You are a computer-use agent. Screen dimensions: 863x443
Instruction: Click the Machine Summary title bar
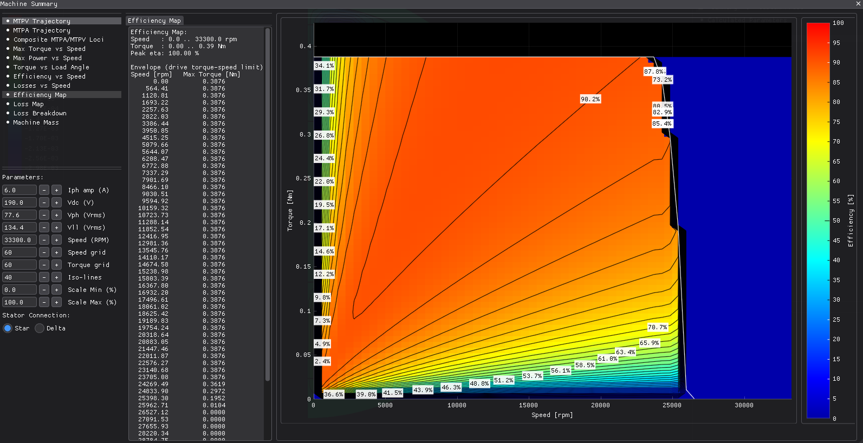[431, 4]
